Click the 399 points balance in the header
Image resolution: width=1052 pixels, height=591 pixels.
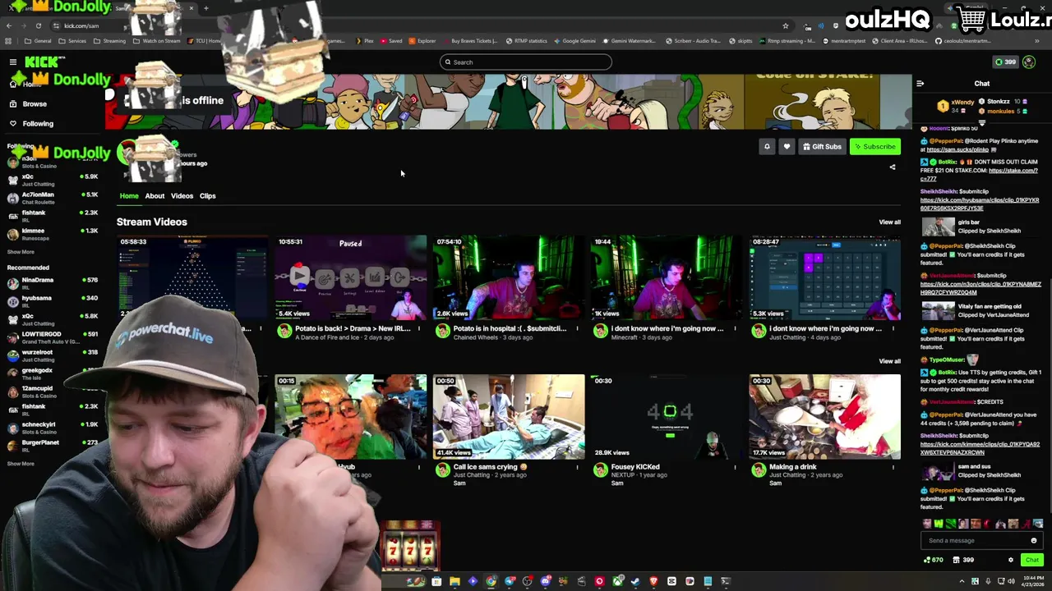tap(1006, 62)
